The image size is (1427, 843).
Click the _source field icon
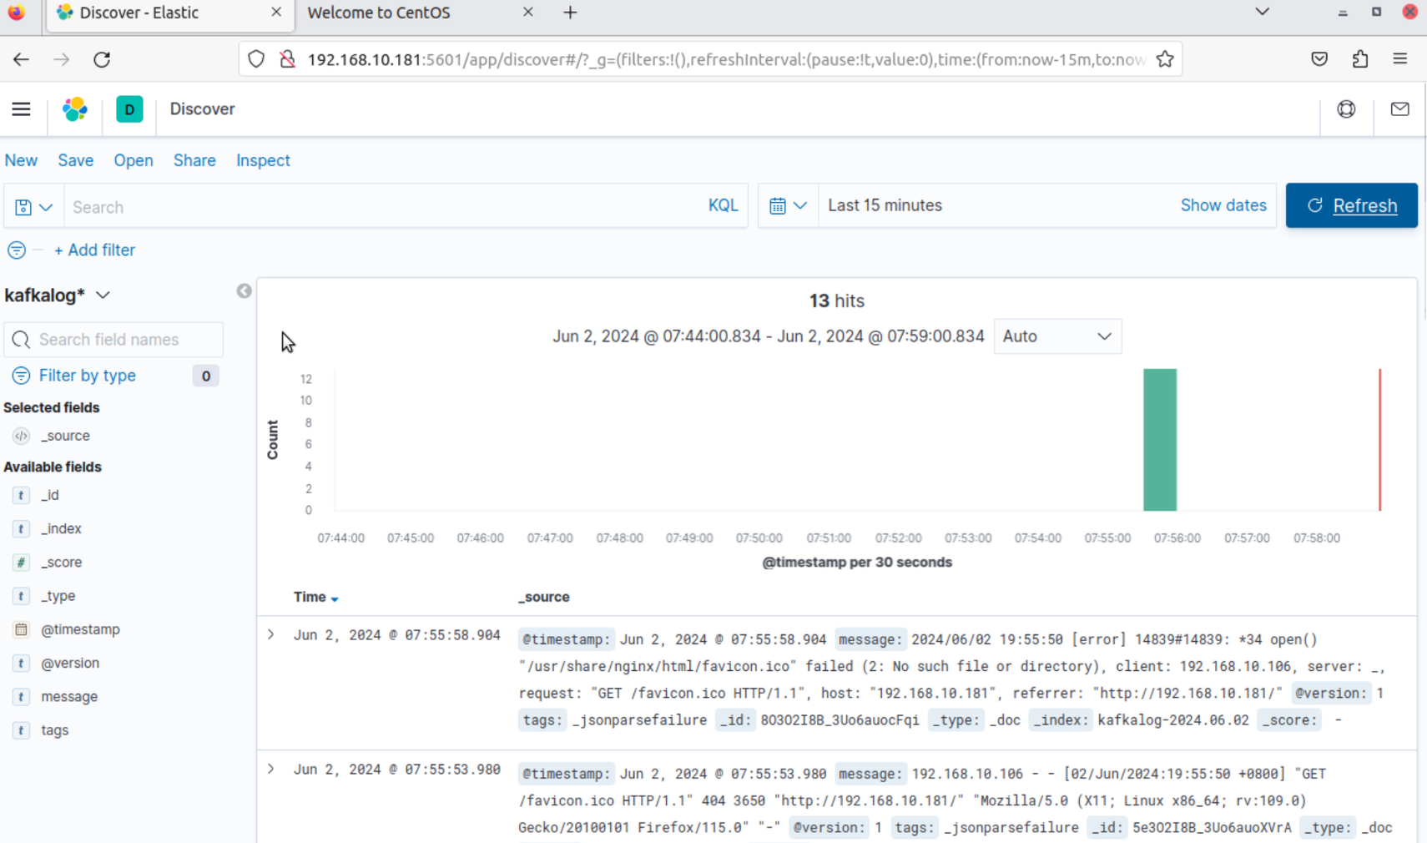click(x=21, y=436)
